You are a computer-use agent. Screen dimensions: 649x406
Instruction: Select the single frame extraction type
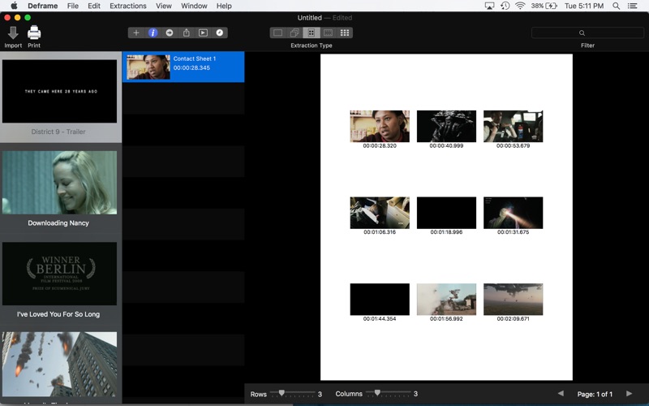click(277, 33)
